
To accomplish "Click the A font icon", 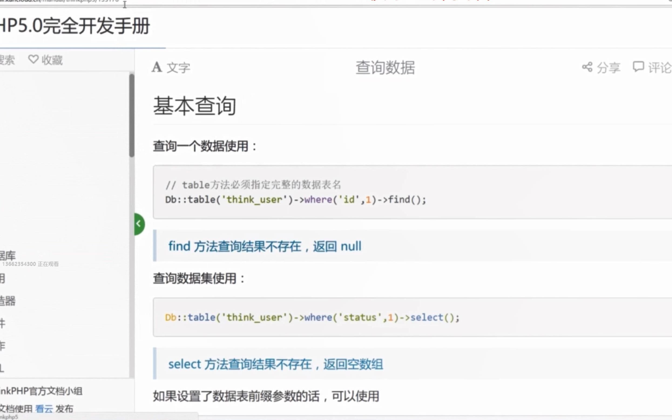I will 157,67.
